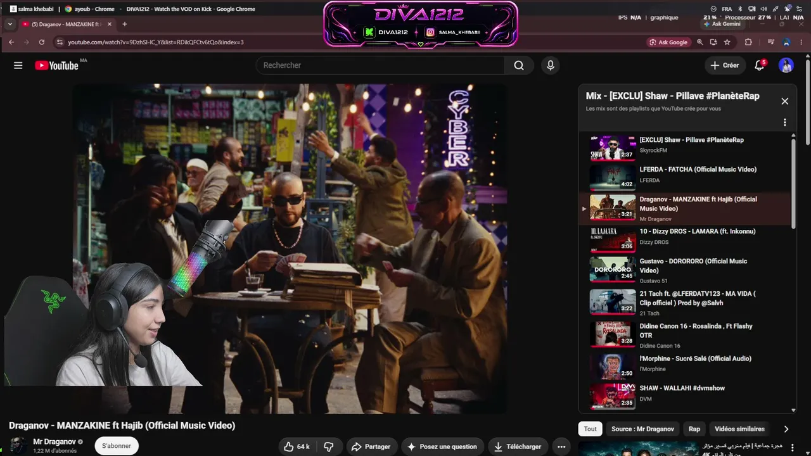Select the Tout filter chip
Viewport: 811px width, 456px height.
coord(591,429)
